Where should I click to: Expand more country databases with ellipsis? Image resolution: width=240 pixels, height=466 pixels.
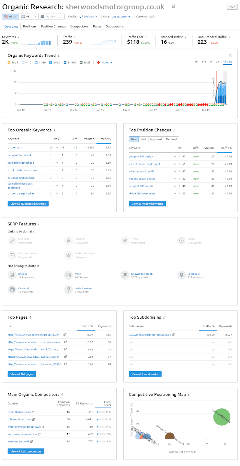click(x=61, y=17)
